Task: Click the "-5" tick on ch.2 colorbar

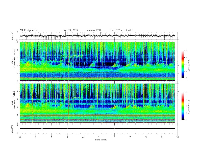Action: point(186,106)
